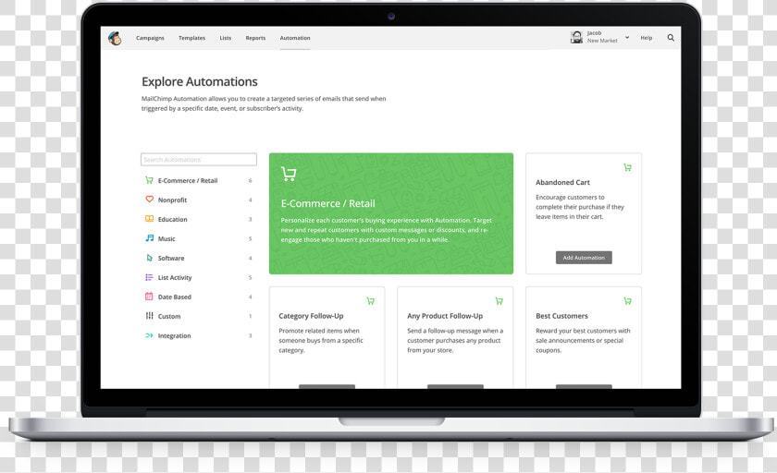Click the Nonprofit heart icon
Screen dimensions: 777x473
[x=149, y=200]
